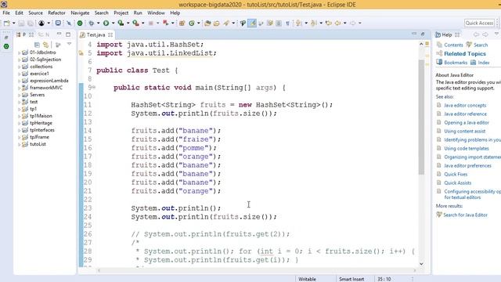Open the Navigate menu

[80, 13]
